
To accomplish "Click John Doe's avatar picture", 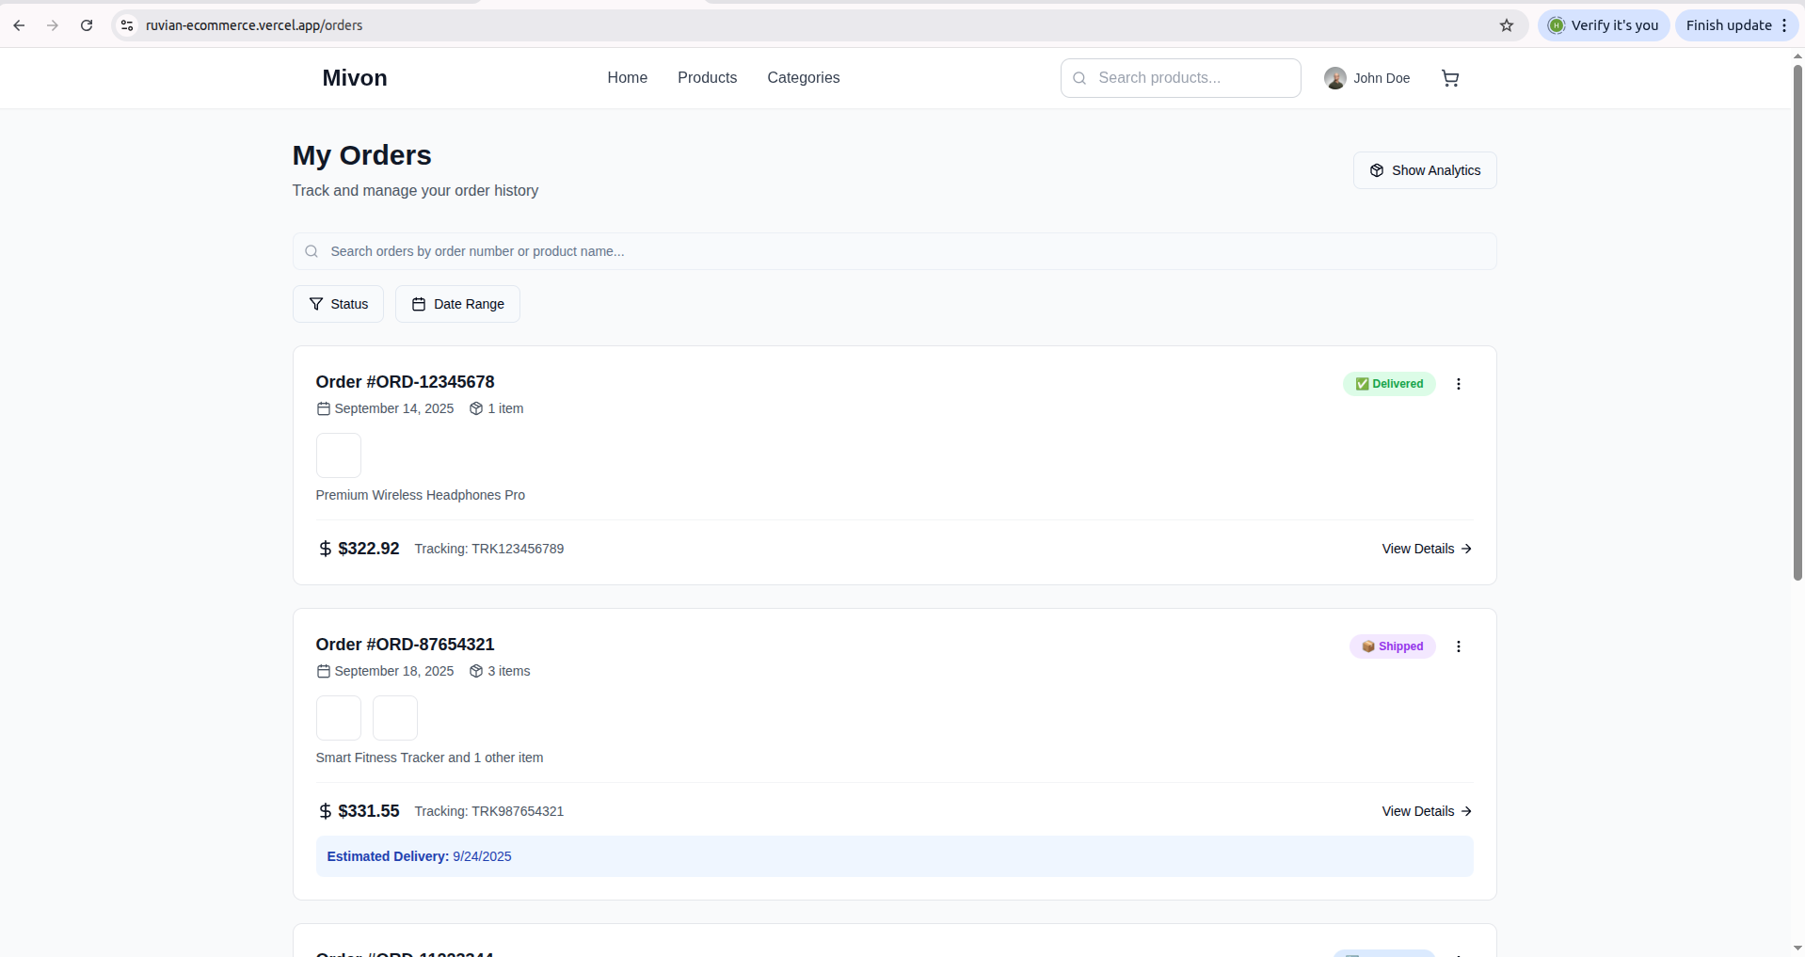I will point(1334,78).
